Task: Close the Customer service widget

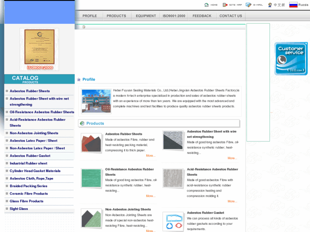Action: (x=306, y=43)
